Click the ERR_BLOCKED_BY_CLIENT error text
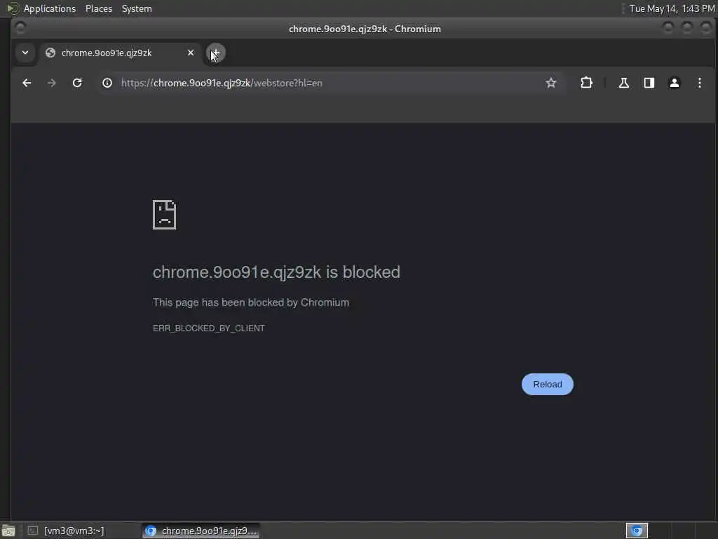Viewport: 718px width, 539px height. pyautogui.click(x=208, y=328)
